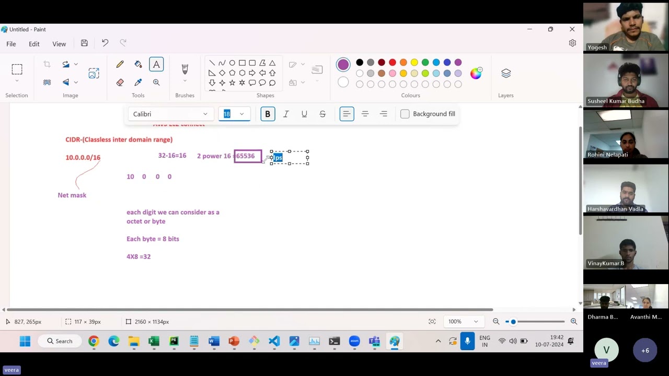Open Edit colours colour wheel
Viewport: 669px width, 376px height.
click(476, 73)
